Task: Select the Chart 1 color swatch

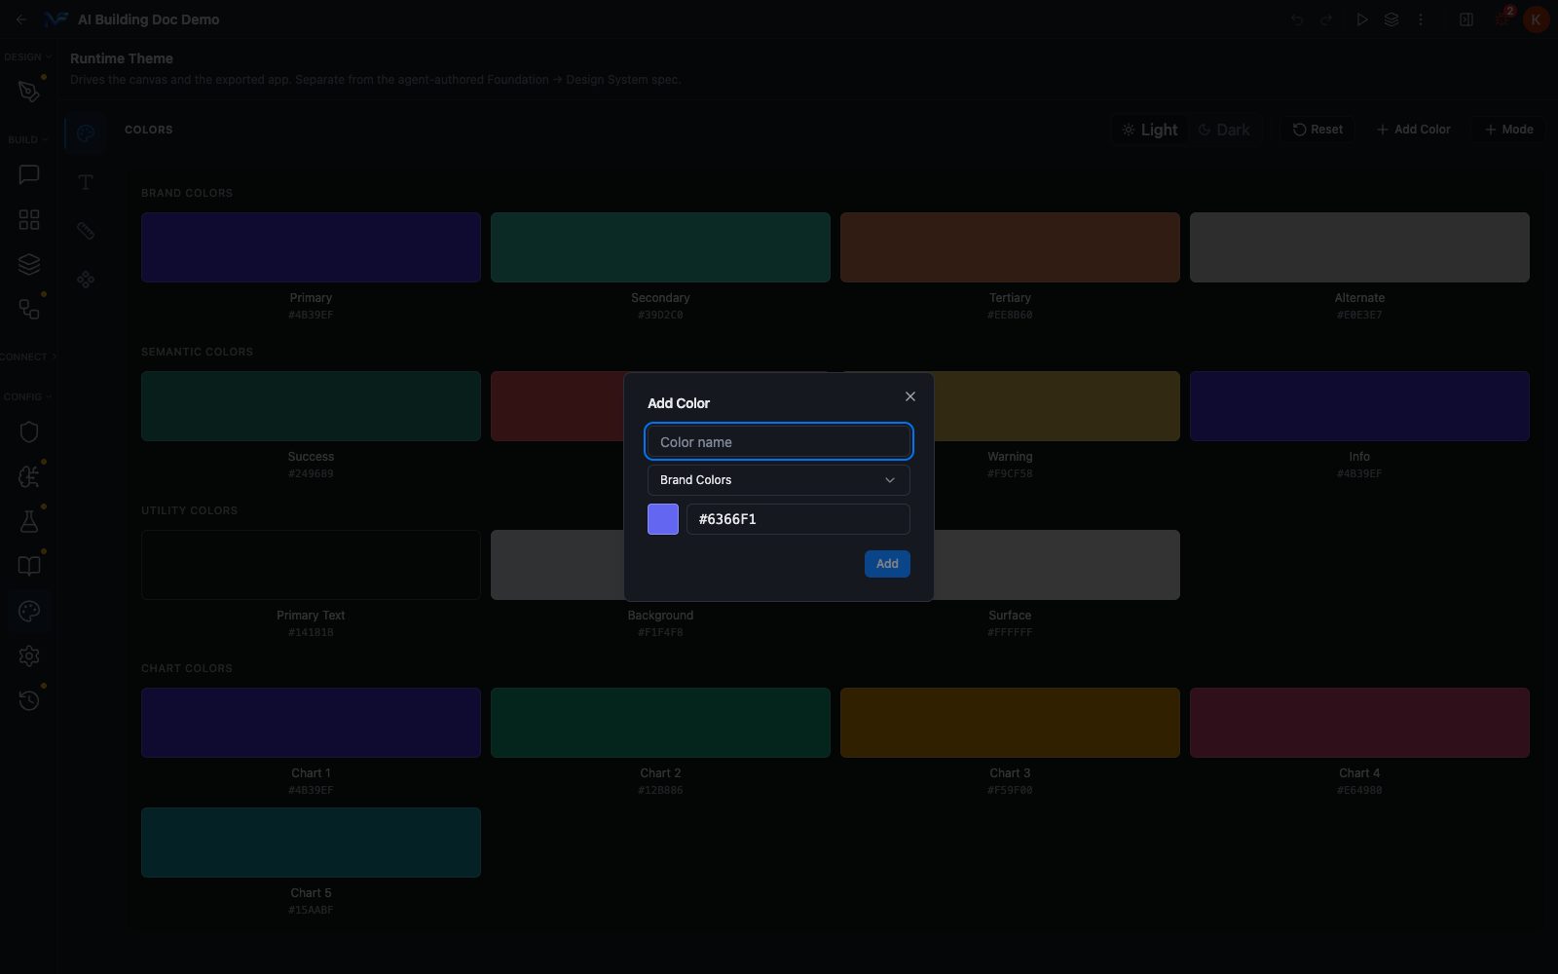Action: pos(311,723)
